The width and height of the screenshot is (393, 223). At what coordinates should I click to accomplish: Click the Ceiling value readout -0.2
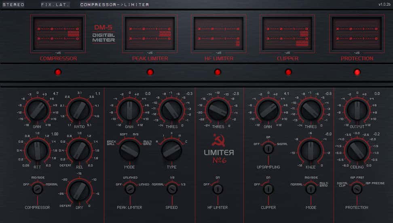pos(376,134)
